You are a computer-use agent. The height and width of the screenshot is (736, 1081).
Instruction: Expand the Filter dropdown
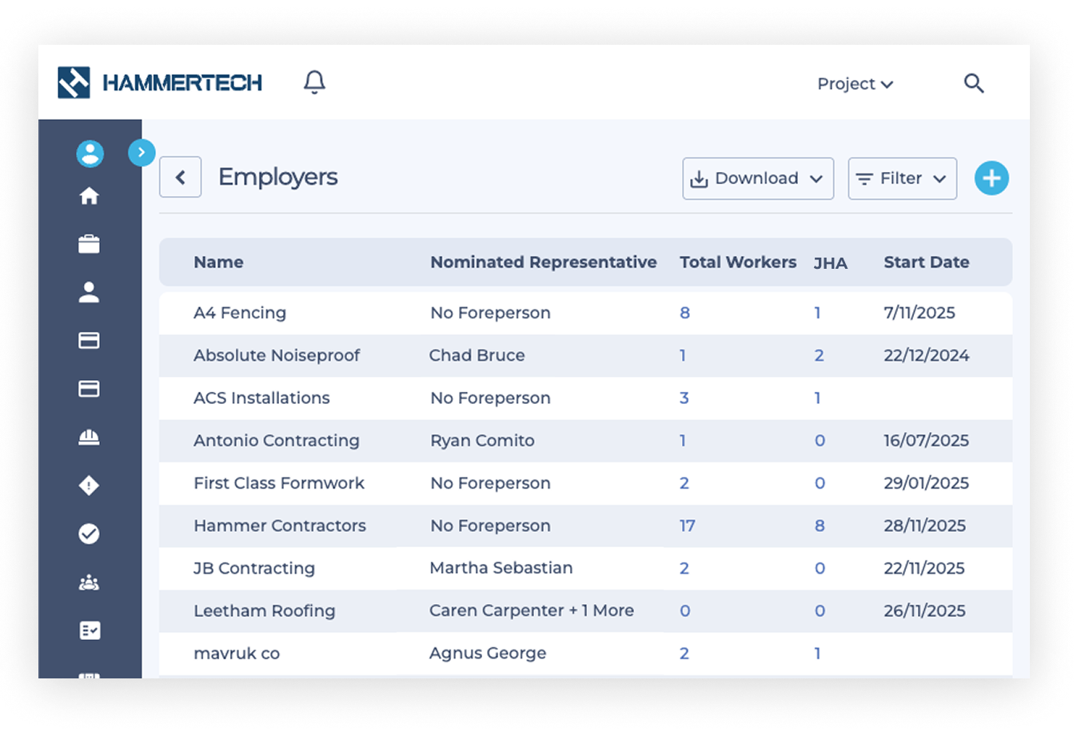902,178
